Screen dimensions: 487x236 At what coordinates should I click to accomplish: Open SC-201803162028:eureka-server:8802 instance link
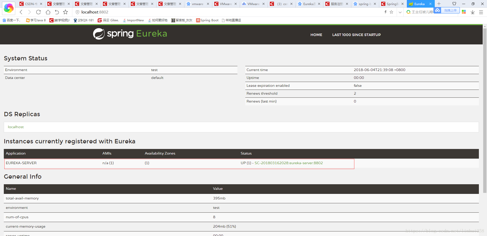click(x=289, y=163)
